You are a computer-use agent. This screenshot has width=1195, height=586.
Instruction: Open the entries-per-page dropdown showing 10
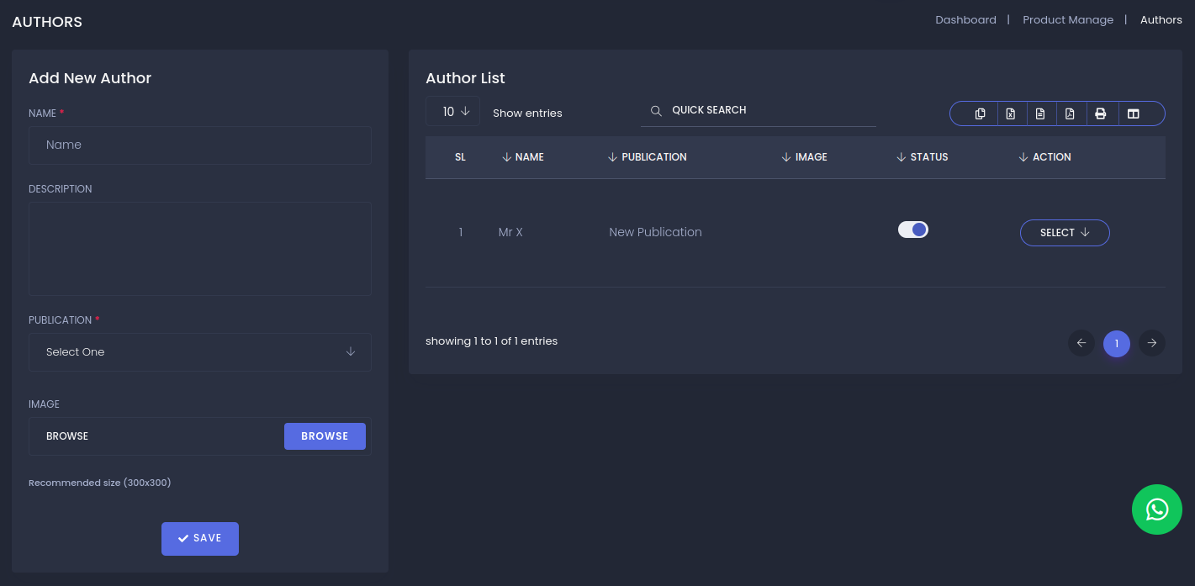point(452,112)
